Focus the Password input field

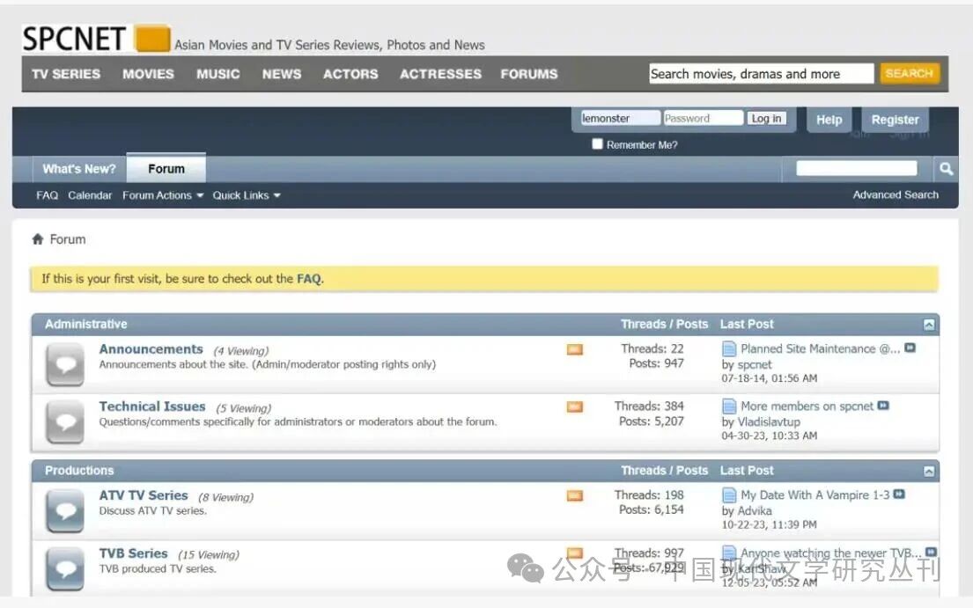point(702,119)
